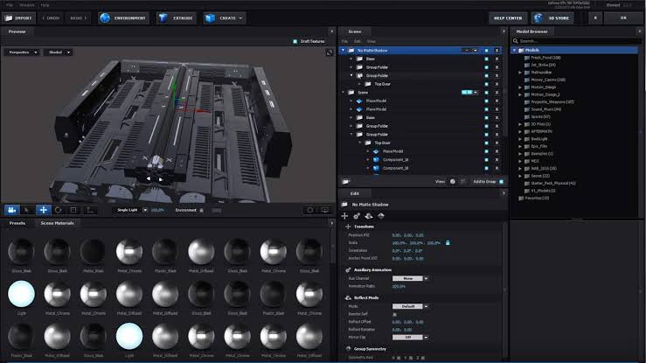
Task: Click the Position XYZ values
Action: (407, 235)
